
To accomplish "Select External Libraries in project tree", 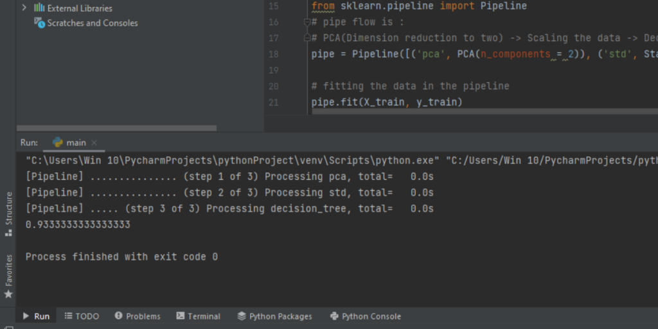I will pyautogui.click(x=80, y=8).
